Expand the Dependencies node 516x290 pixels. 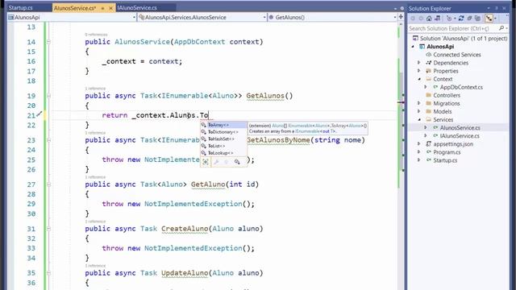(419, 63)
